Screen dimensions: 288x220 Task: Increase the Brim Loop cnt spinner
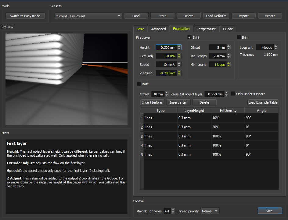click(x=276, y=46)
